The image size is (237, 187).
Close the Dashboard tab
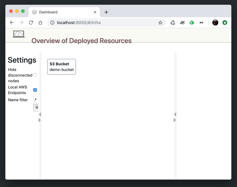95,12
